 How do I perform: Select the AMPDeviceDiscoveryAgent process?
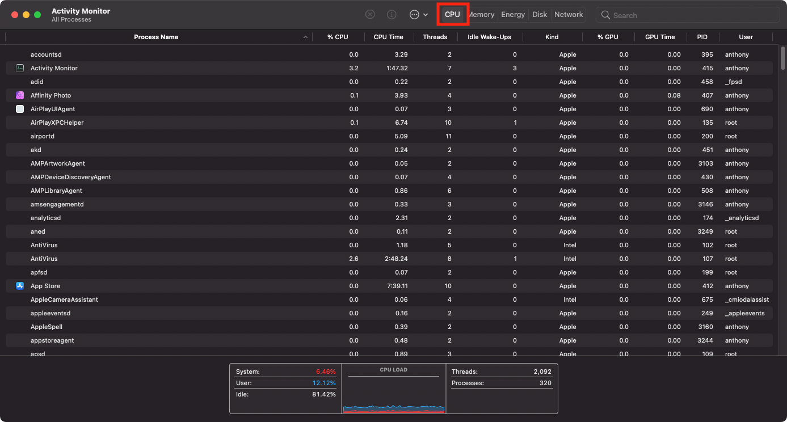coord(71,177)
